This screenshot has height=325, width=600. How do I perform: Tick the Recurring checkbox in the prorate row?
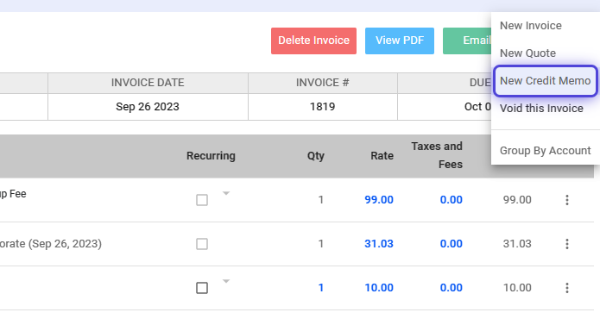click(x=202, y=244)
